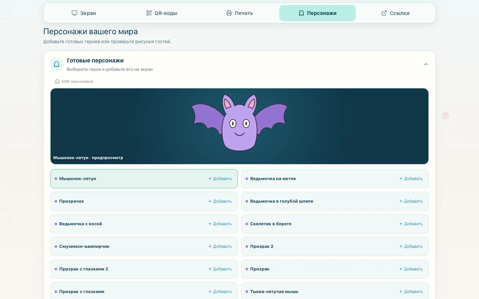Image resolution: width=479 pixels, height=299 pixels.
Task: Click Добавить in the Призрак row
Action: click(x=411, y=269)
